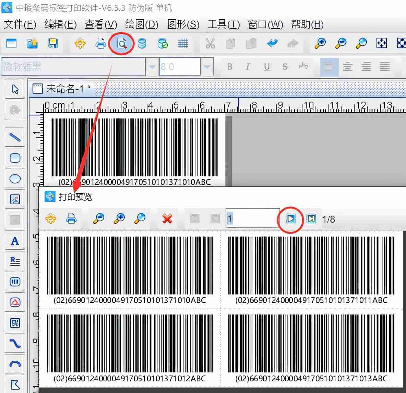Set center text alignment
The width and height of the screenshot is (406, 393).
click(x=347, y=67)
